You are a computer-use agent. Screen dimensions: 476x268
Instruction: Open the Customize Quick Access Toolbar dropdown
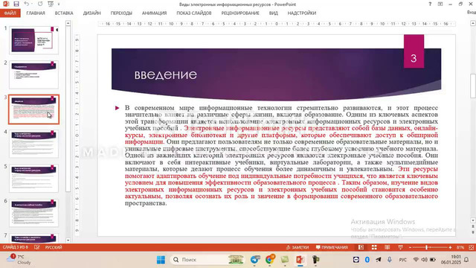click(59, 4)
